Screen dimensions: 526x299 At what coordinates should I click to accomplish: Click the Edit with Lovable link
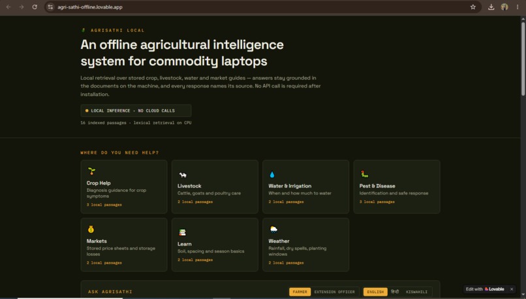485,289
